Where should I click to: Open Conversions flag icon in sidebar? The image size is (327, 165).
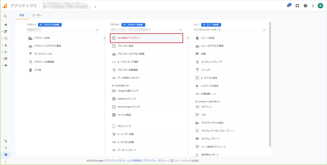tap(6, 66)
